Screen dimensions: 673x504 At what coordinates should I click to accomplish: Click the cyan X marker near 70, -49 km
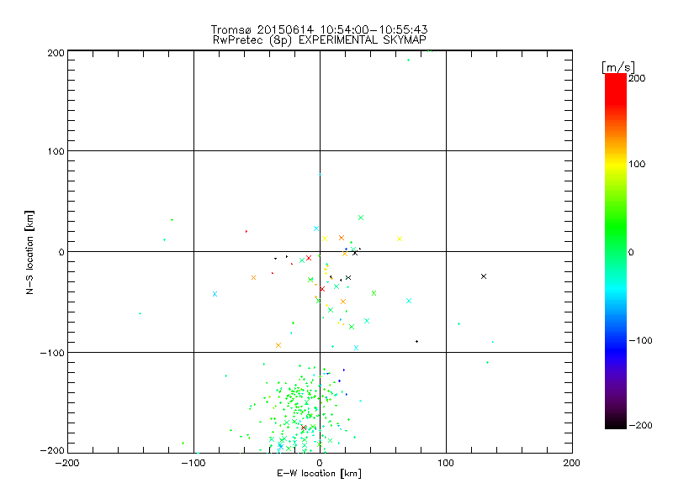409,301
